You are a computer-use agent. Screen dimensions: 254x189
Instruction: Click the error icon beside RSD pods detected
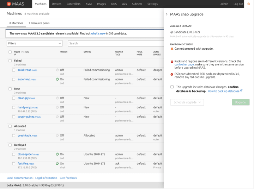tap(172, 74)
